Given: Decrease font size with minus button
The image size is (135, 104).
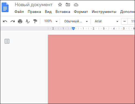Looking at the screenshot, I should [125, 21].
